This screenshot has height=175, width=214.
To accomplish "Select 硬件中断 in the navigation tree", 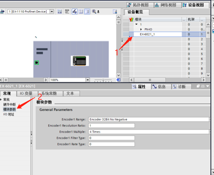I will pyautogui.click(x=9, y=105).
